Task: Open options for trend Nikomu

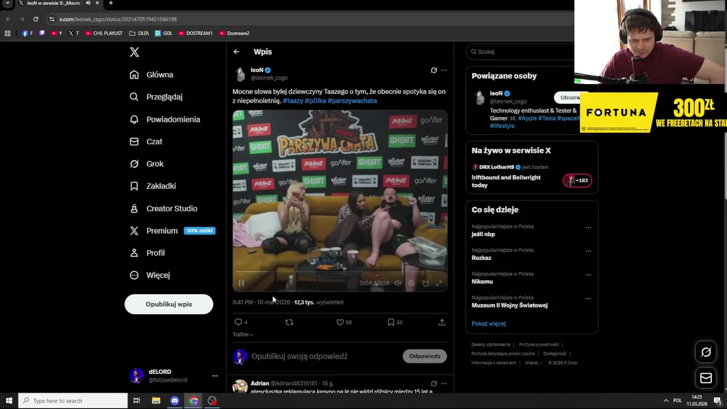Action: [588, 275]
